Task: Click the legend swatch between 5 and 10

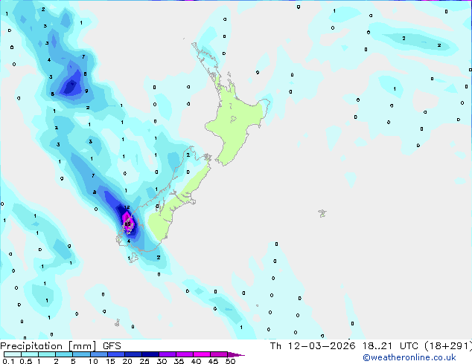Action: coord(81,354)
